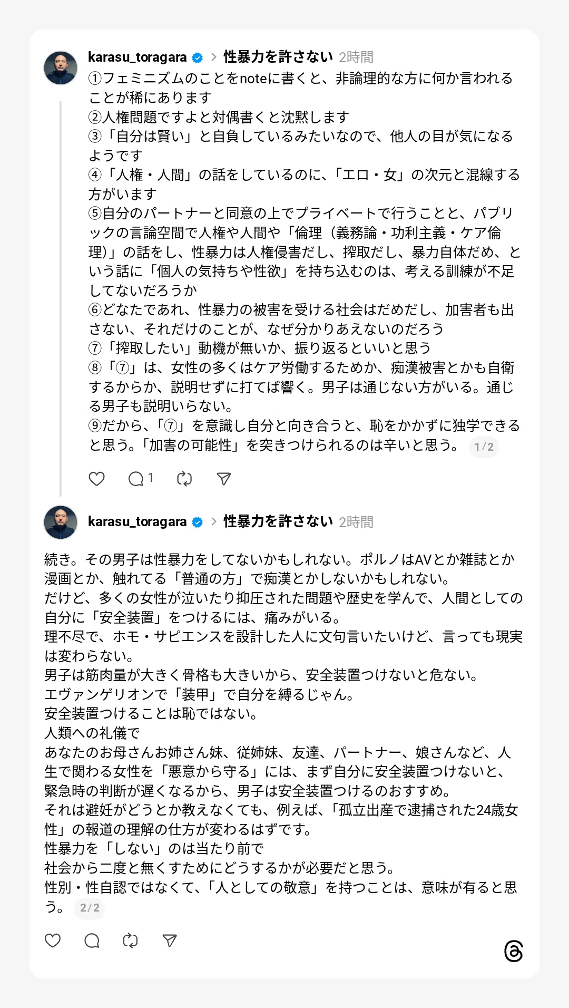
Task: Click first post's profile avatar
Action: point(61,68)
